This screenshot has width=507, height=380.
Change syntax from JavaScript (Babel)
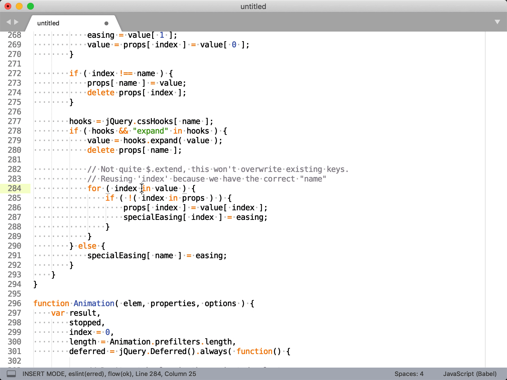point(470,374)
